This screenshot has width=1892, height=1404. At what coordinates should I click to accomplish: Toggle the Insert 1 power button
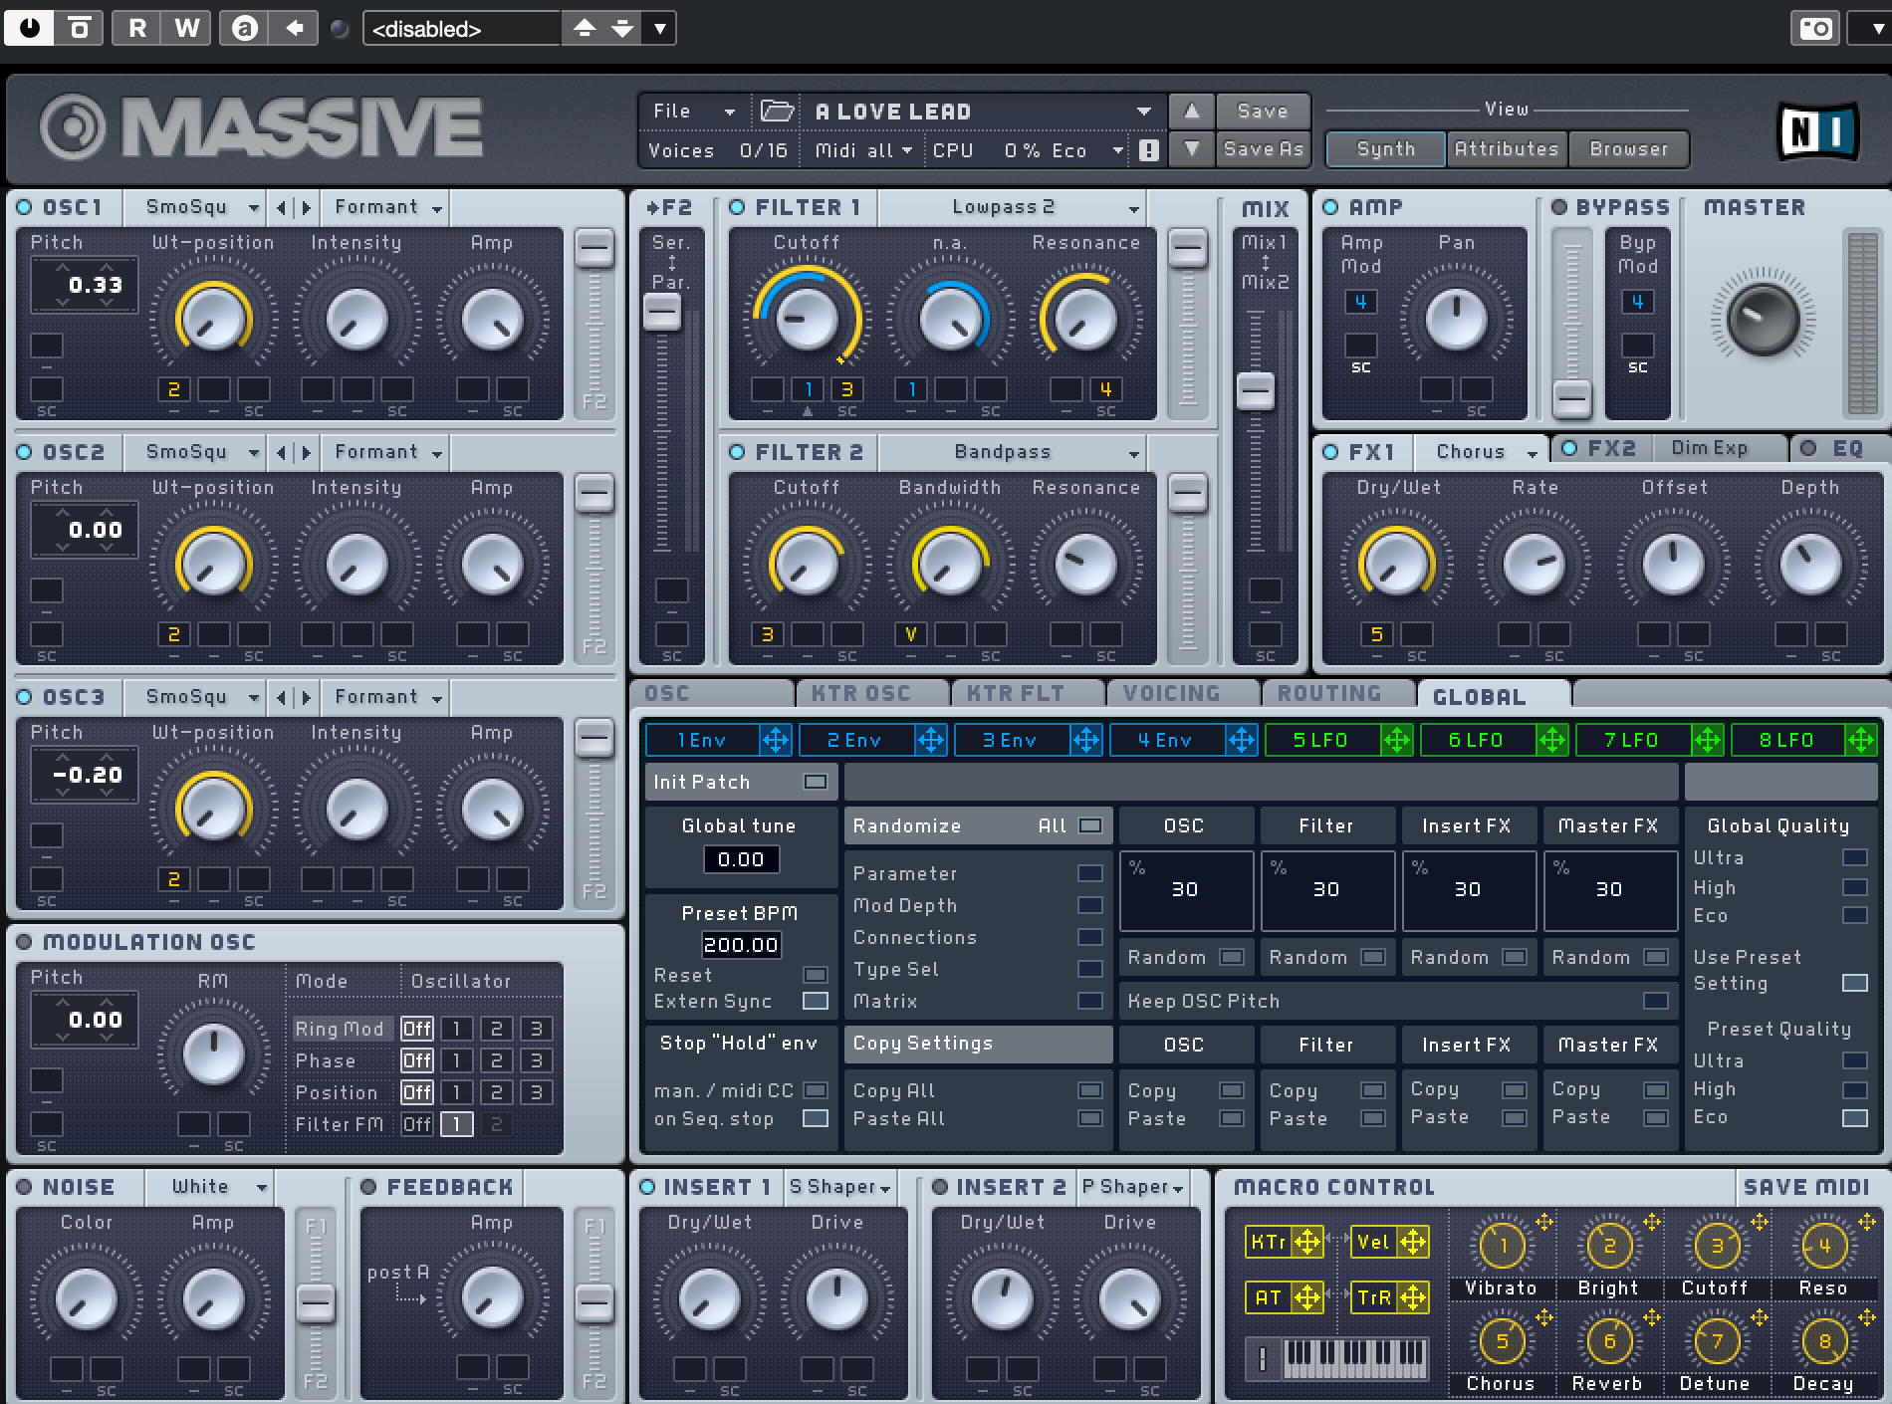(x=647, y=1187)
